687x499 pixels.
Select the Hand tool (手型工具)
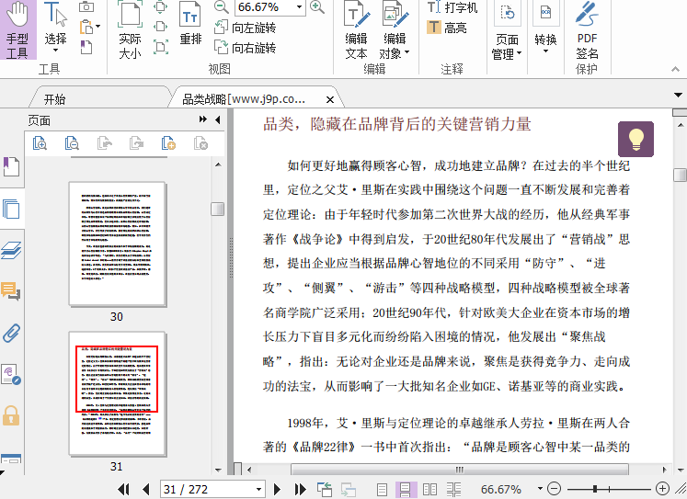[x=17, y=30]
